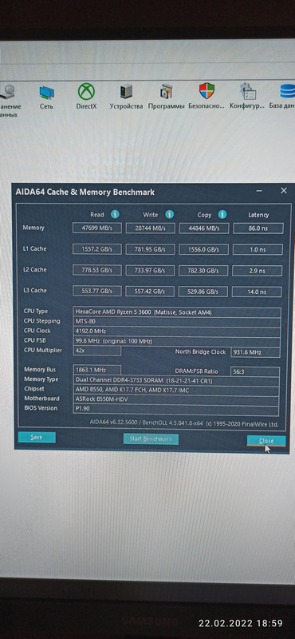Click the Save button
This screenshot has height=639, width=295.
tap(37, 437)
